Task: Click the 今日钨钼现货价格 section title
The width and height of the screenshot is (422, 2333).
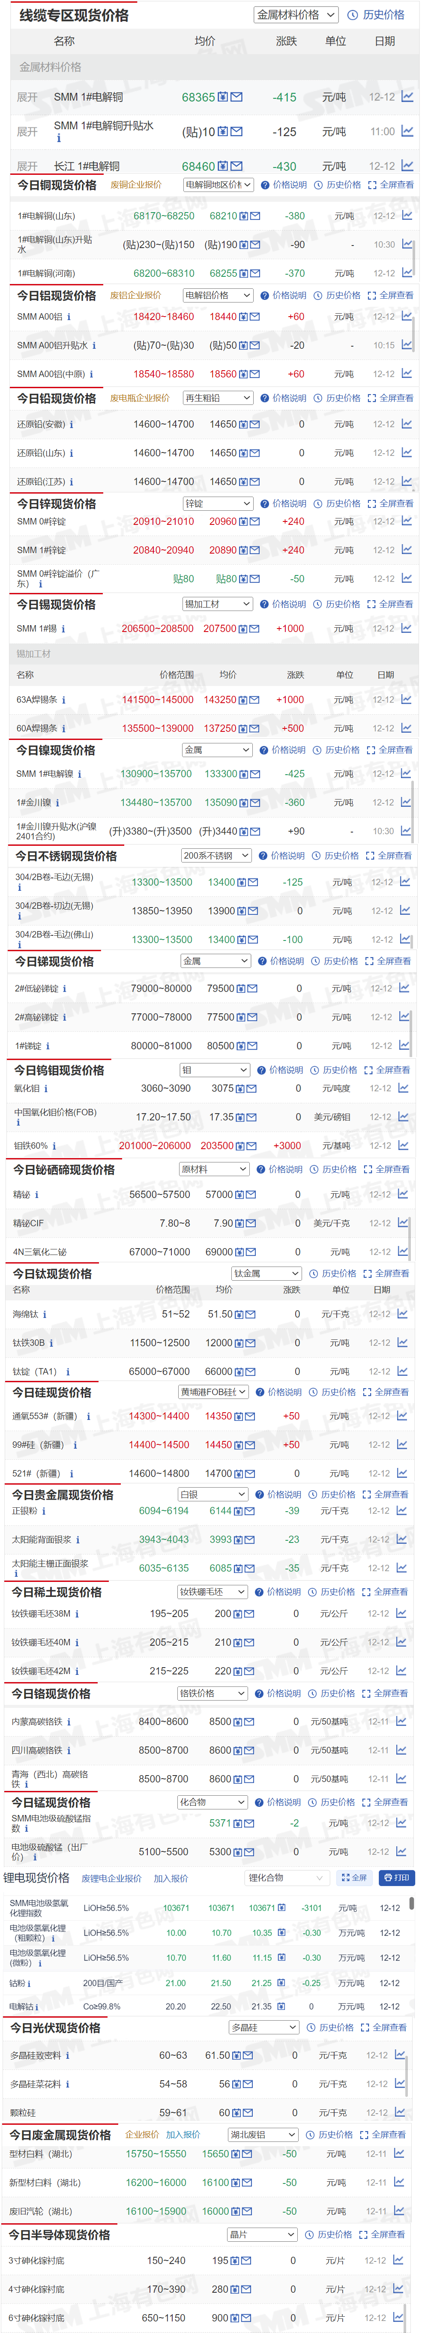Action: 60,1070
